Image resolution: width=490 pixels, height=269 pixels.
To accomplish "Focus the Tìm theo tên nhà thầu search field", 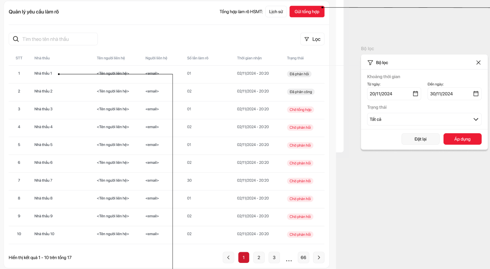I will point(57,39).
